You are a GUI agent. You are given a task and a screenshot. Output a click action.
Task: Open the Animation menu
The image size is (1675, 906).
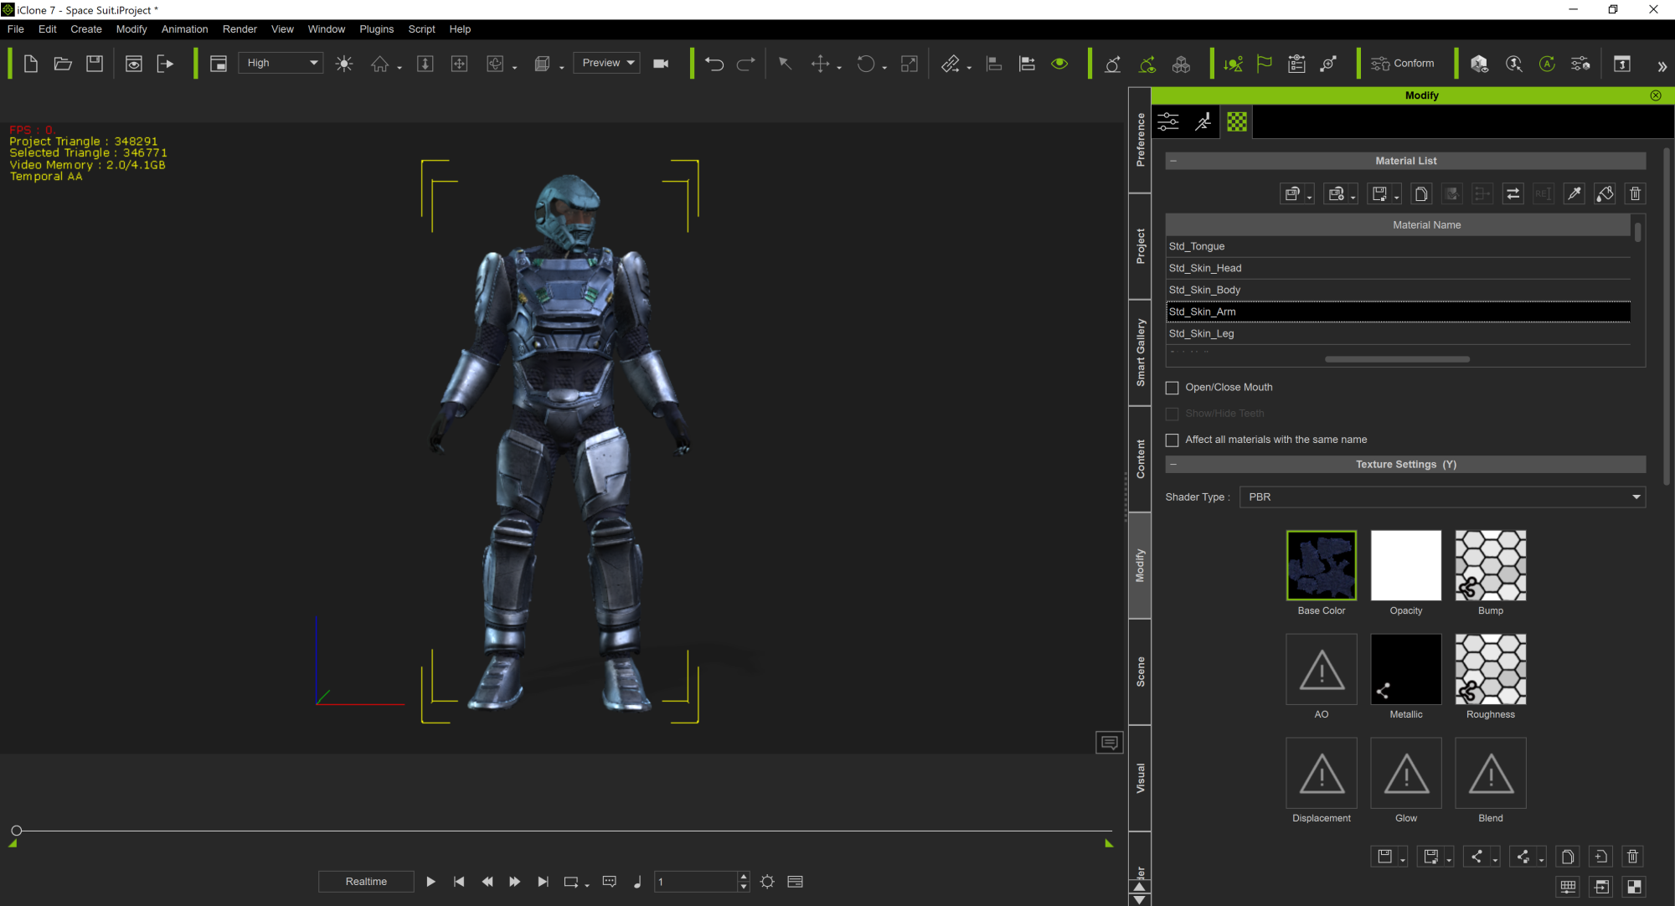coord(184,29)
